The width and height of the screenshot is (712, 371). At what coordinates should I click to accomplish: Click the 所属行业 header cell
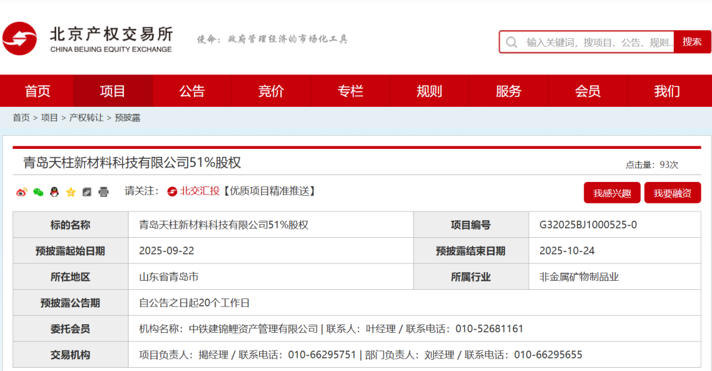click(x=471, y=277)
